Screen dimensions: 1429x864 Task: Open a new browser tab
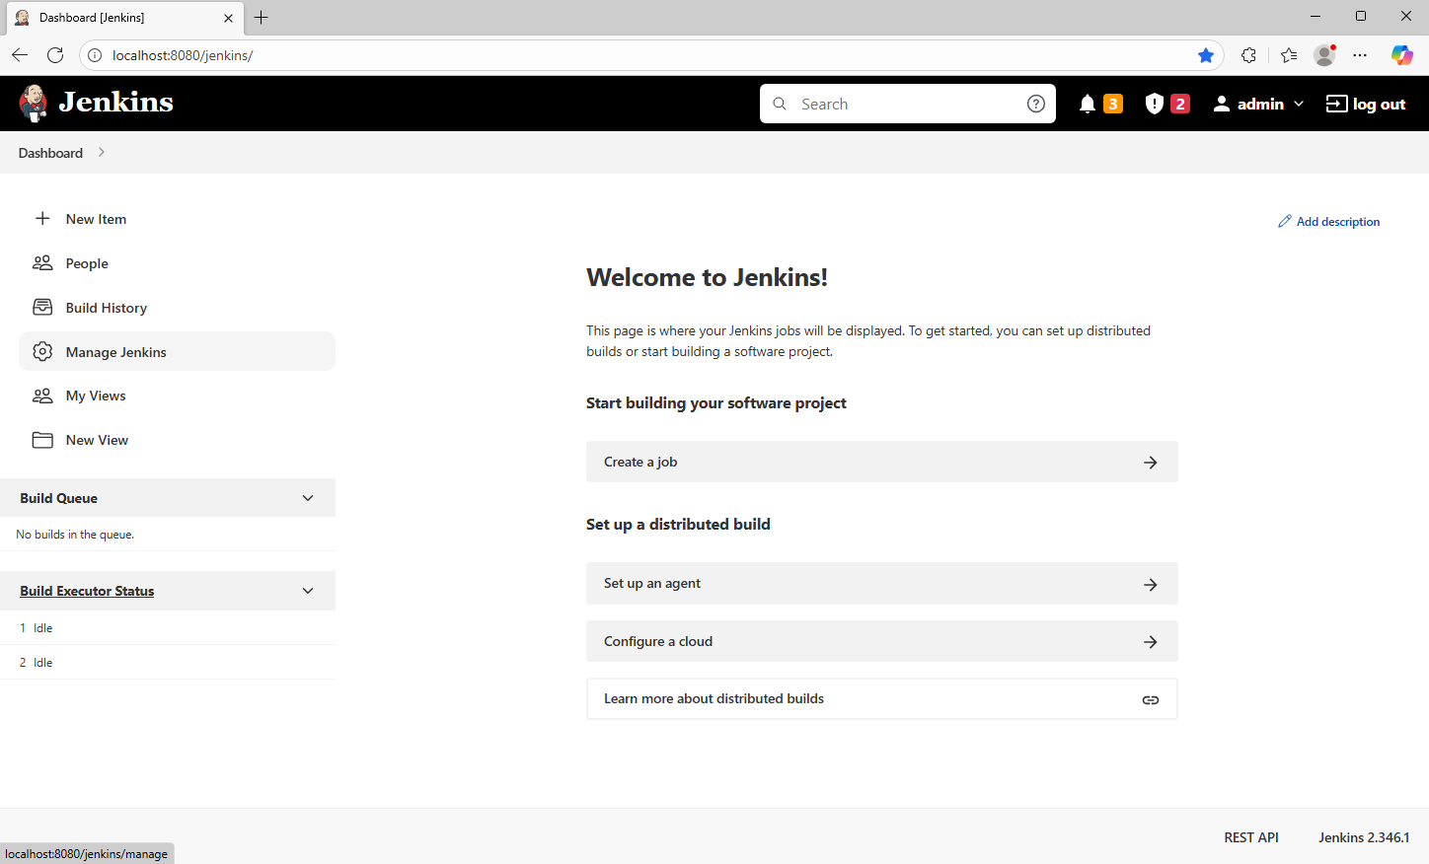[262, 18]
